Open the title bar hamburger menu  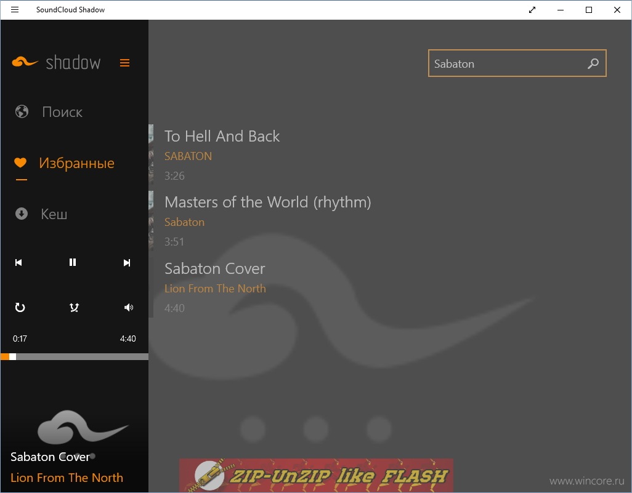coord(15,10)
